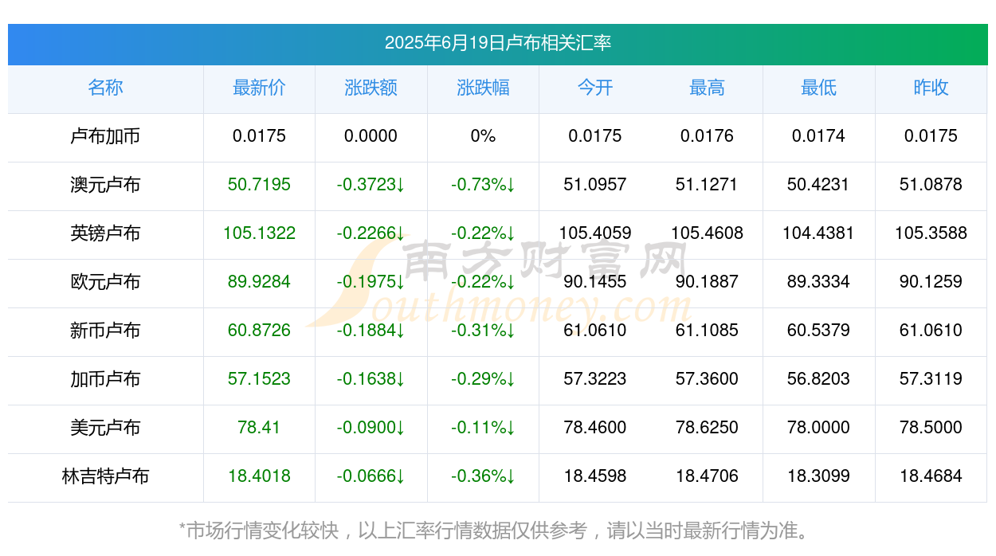Click high value 61.1085 for 新币卢布
The width and height of the screenshot is (996, 556).
coord(707,331)
